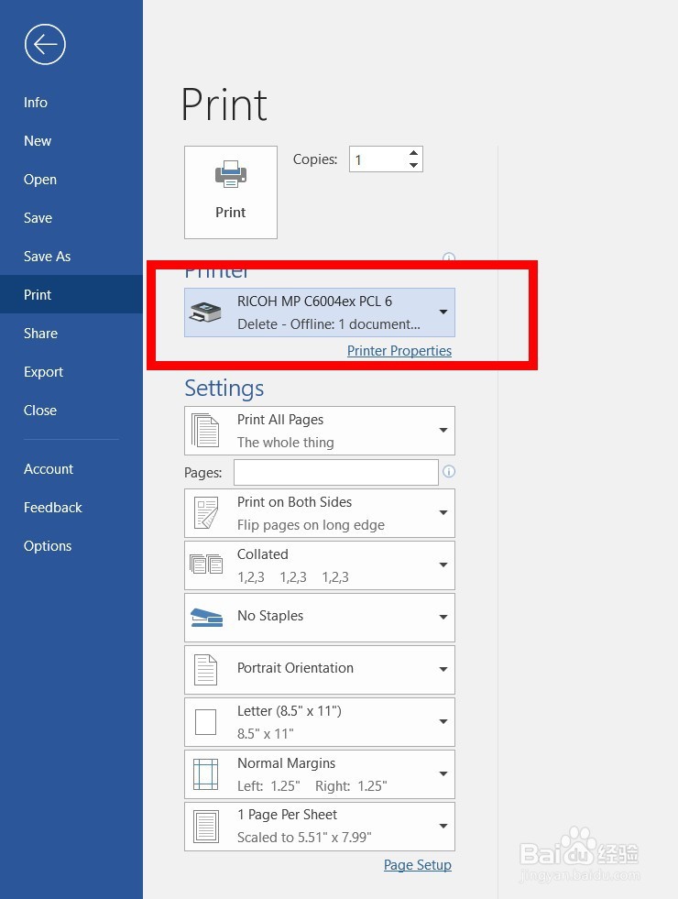This screenshot has height=899, width=678.
Task: Expand the Print All Pages dropdown
Action: click(x=443, y=430)
